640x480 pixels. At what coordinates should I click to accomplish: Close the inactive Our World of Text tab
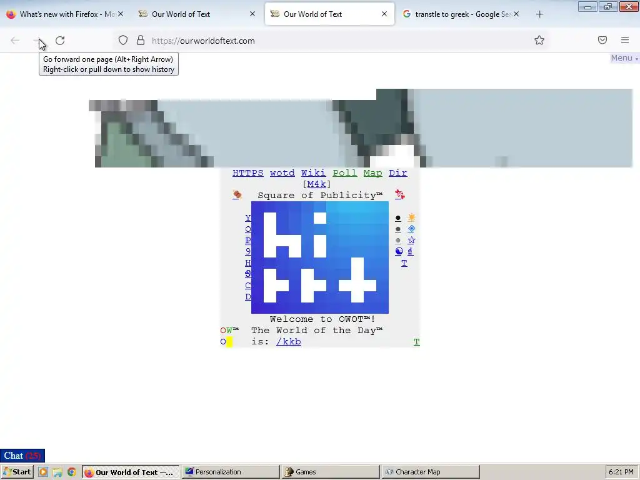coord(252,14)
